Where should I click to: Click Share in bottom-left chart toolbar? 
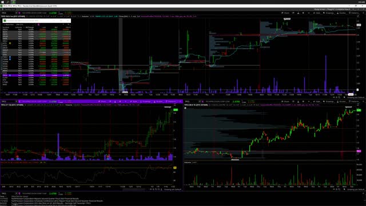point(102,102)
